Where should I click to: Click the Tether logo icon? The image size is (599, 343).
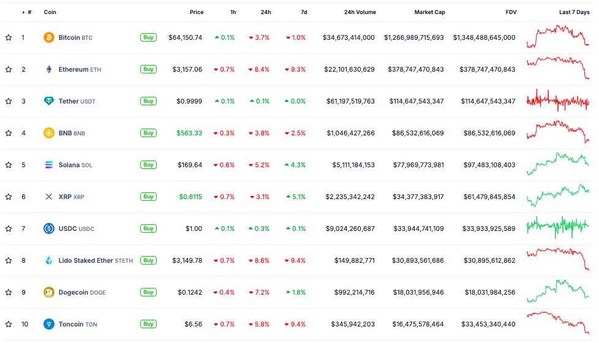tap(49, 101)
